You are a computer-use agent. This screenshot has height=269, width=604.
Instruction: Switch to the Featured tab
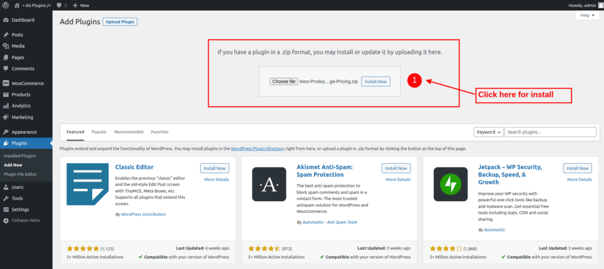75,132
